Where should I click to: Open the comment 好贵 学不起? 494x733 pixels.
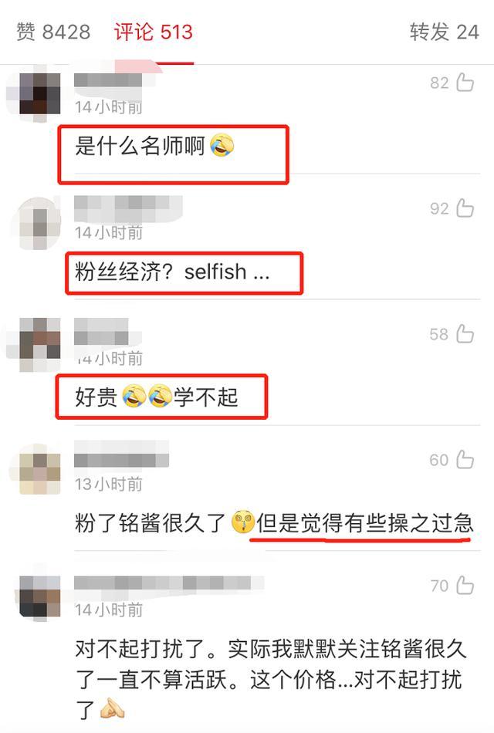(x=157, y=397)
